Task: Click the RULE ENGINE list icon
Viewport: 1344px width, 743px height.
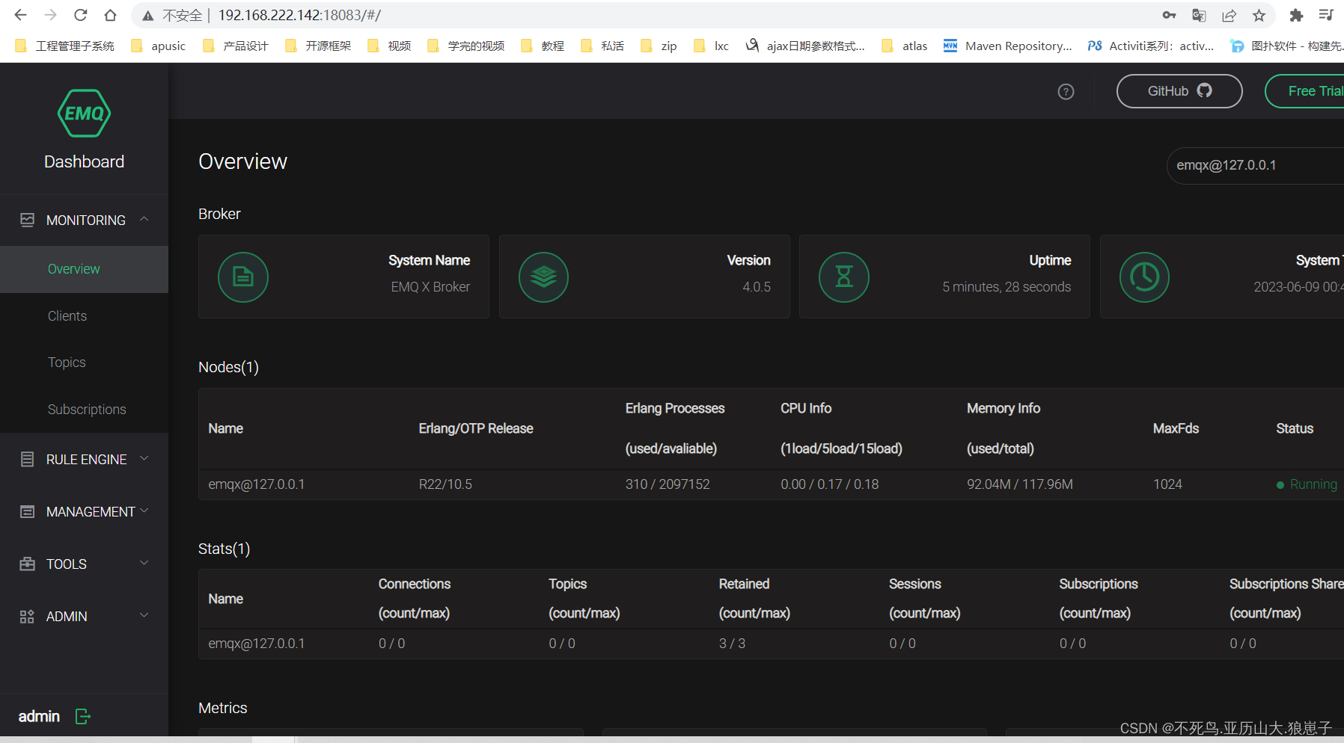Action: tap(28, 459)
